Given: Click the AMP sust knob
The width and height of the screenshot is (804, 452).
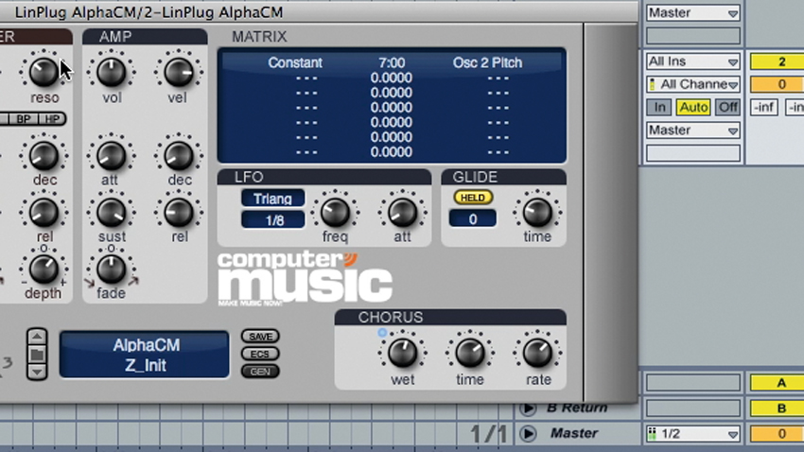Looking at the screenshot, I should pos(112,212).
